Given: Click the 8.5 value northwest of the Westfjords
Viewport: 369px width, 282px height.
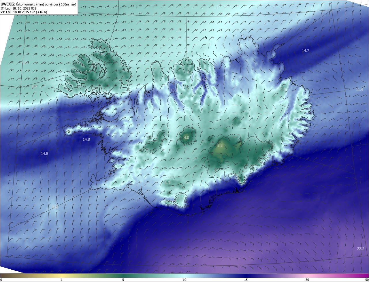Looking at the screenshot, I should 24,63.
